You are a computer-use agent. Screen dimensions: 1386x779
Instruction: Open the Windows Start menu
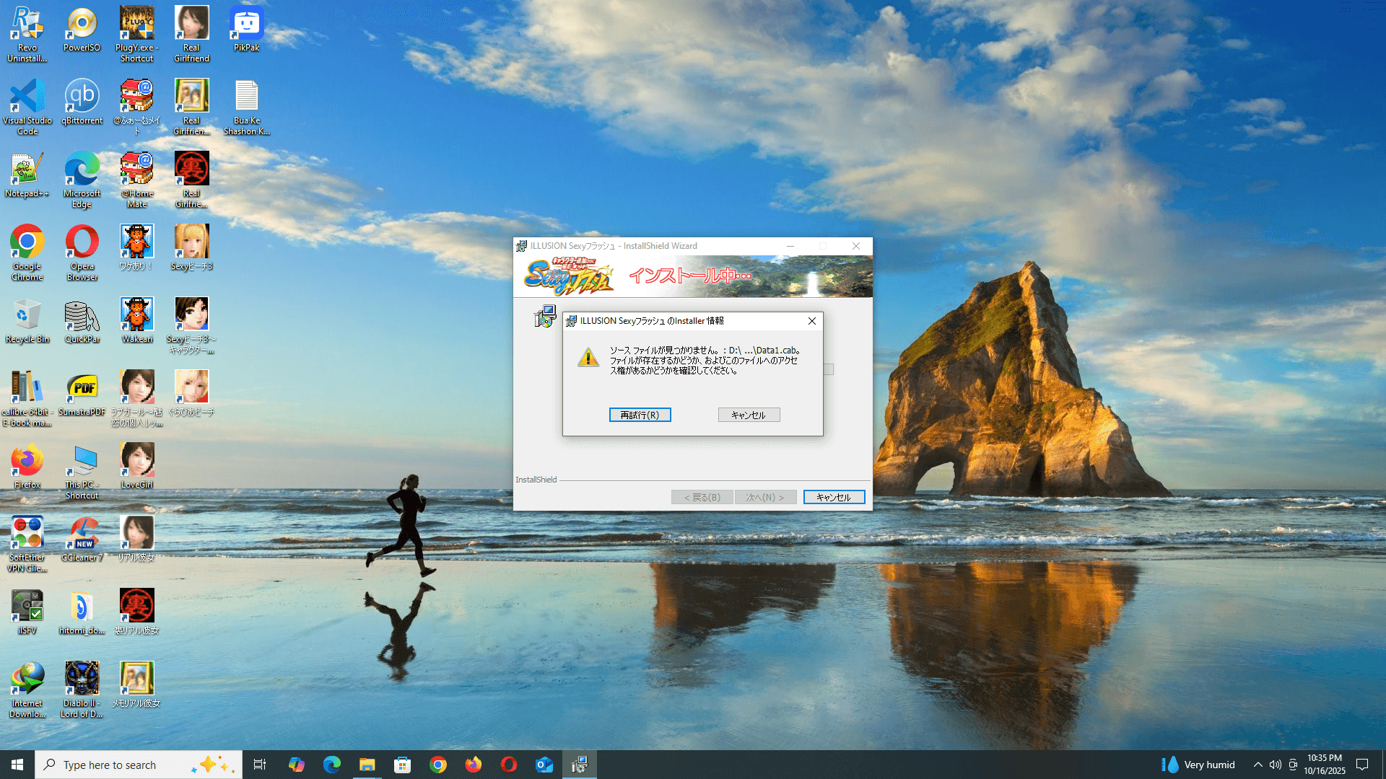(x=17, y=765)
